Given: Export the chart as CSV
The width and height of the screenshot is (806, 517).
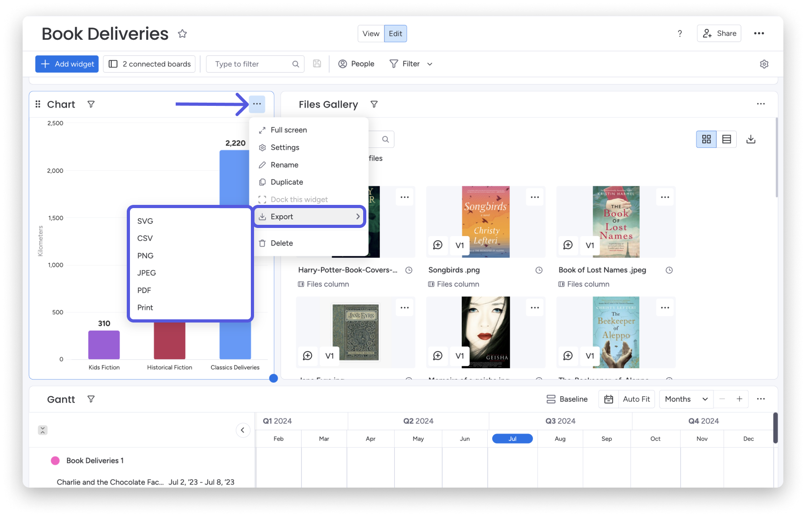Looking at the screenshot, I should click(x=190, y=238).
